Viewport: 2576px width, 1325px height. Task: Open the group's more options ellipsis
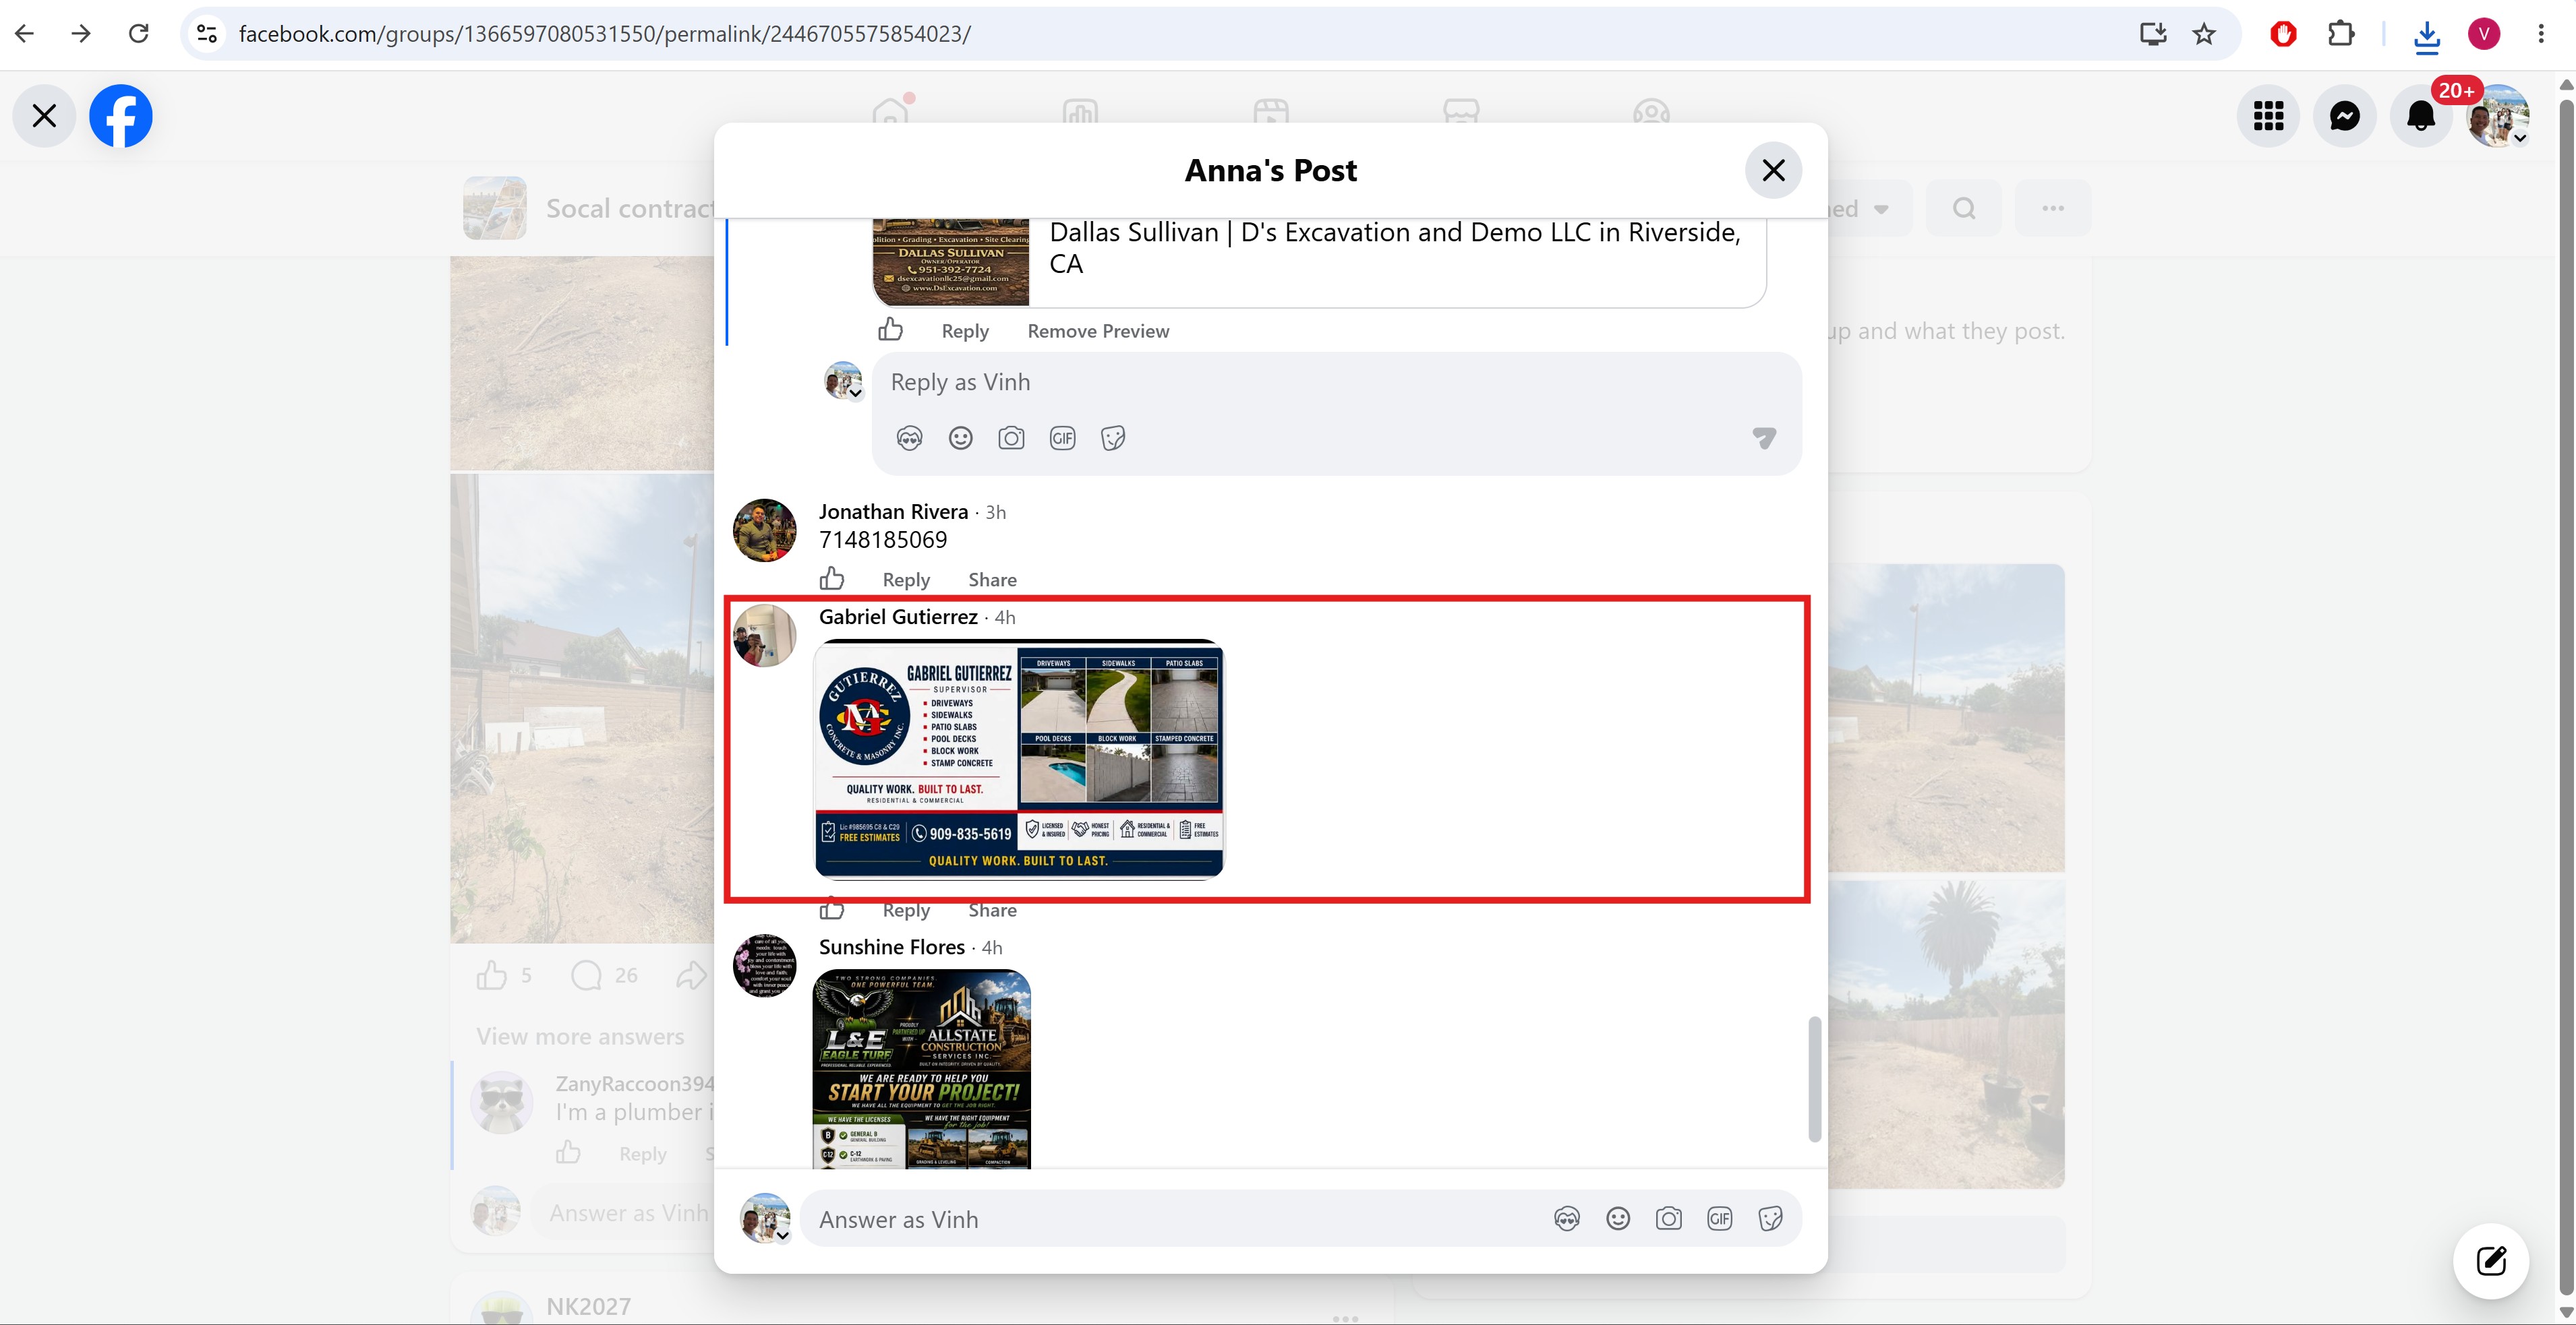click(2053, 209)
